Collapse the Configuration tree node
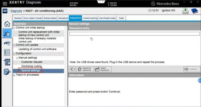Viewport: 201px width, 107px height. click(x=14, y=54)
